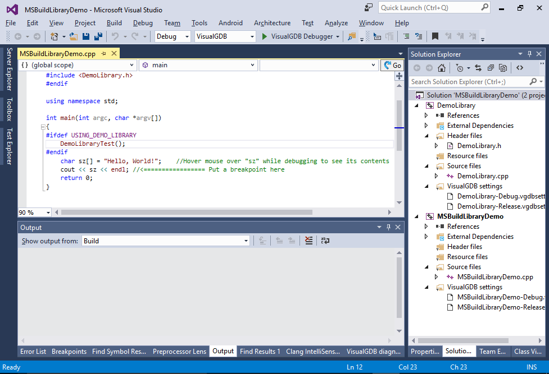The width and height of the screenshot is (549, 374).
Task: Open the Analyze menu
Action: click(x=336, y=23)
